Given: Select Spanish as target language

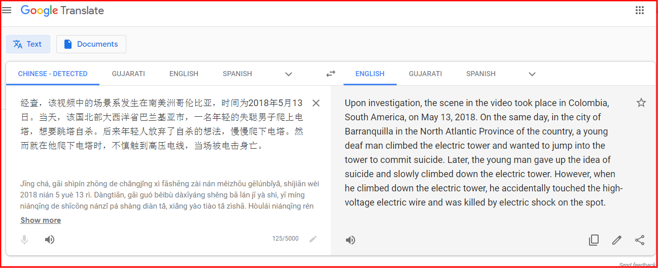Looking at the screenshot, I should click(481, 74).
